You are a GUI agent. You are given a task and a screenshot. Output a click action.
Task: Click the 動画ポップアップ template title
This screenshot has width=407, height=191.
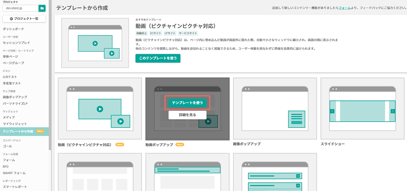[159, 145]
